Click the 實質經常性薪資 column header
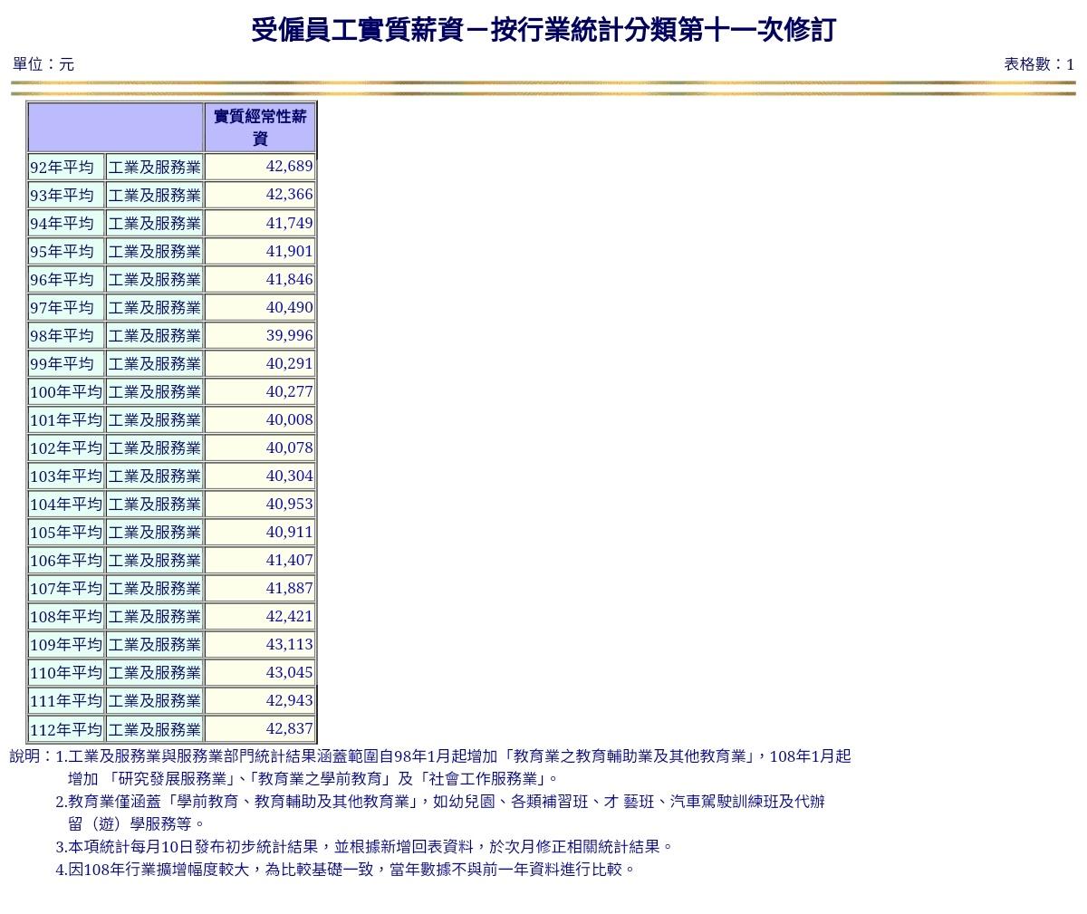Viewport: 1087px width, 914px height. tap(260, 128)
